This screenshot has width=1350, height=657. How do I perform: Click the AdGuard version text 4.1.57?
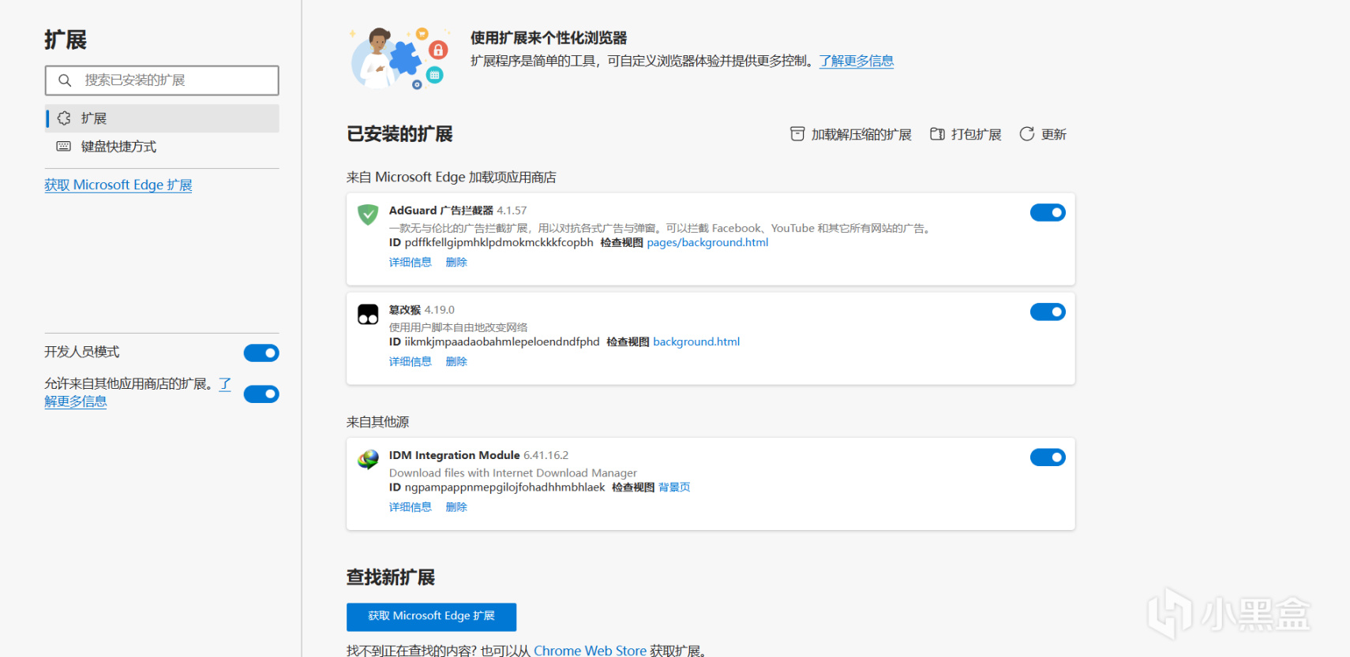512,211
